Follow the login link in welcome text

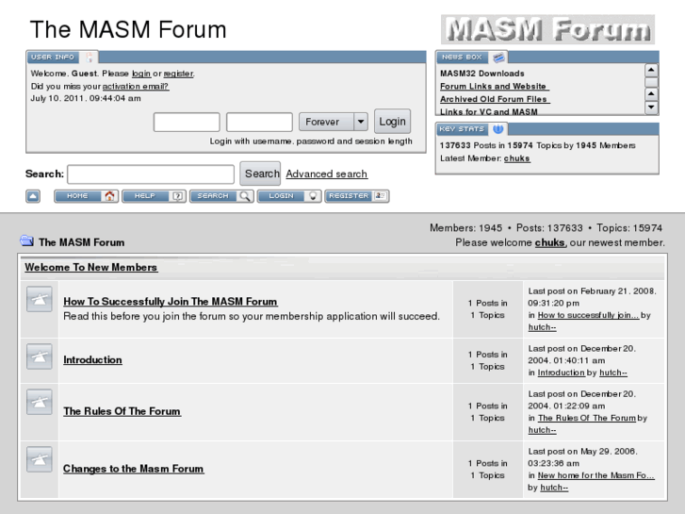point(141,74)
